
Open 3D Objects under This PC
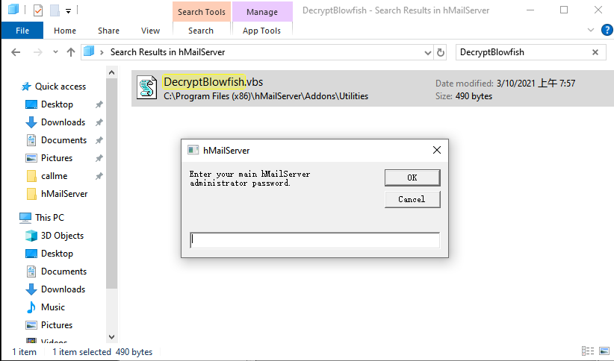click(62, 236)
